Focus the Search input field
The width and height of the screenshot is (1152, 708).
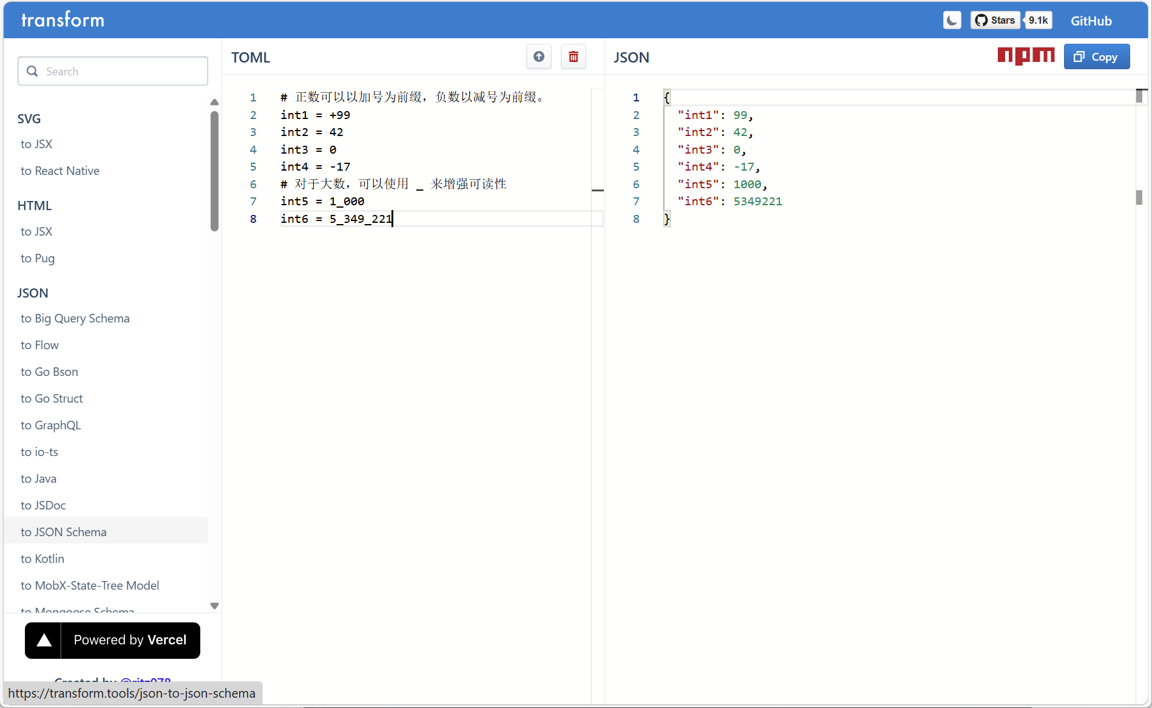(113, 72)
